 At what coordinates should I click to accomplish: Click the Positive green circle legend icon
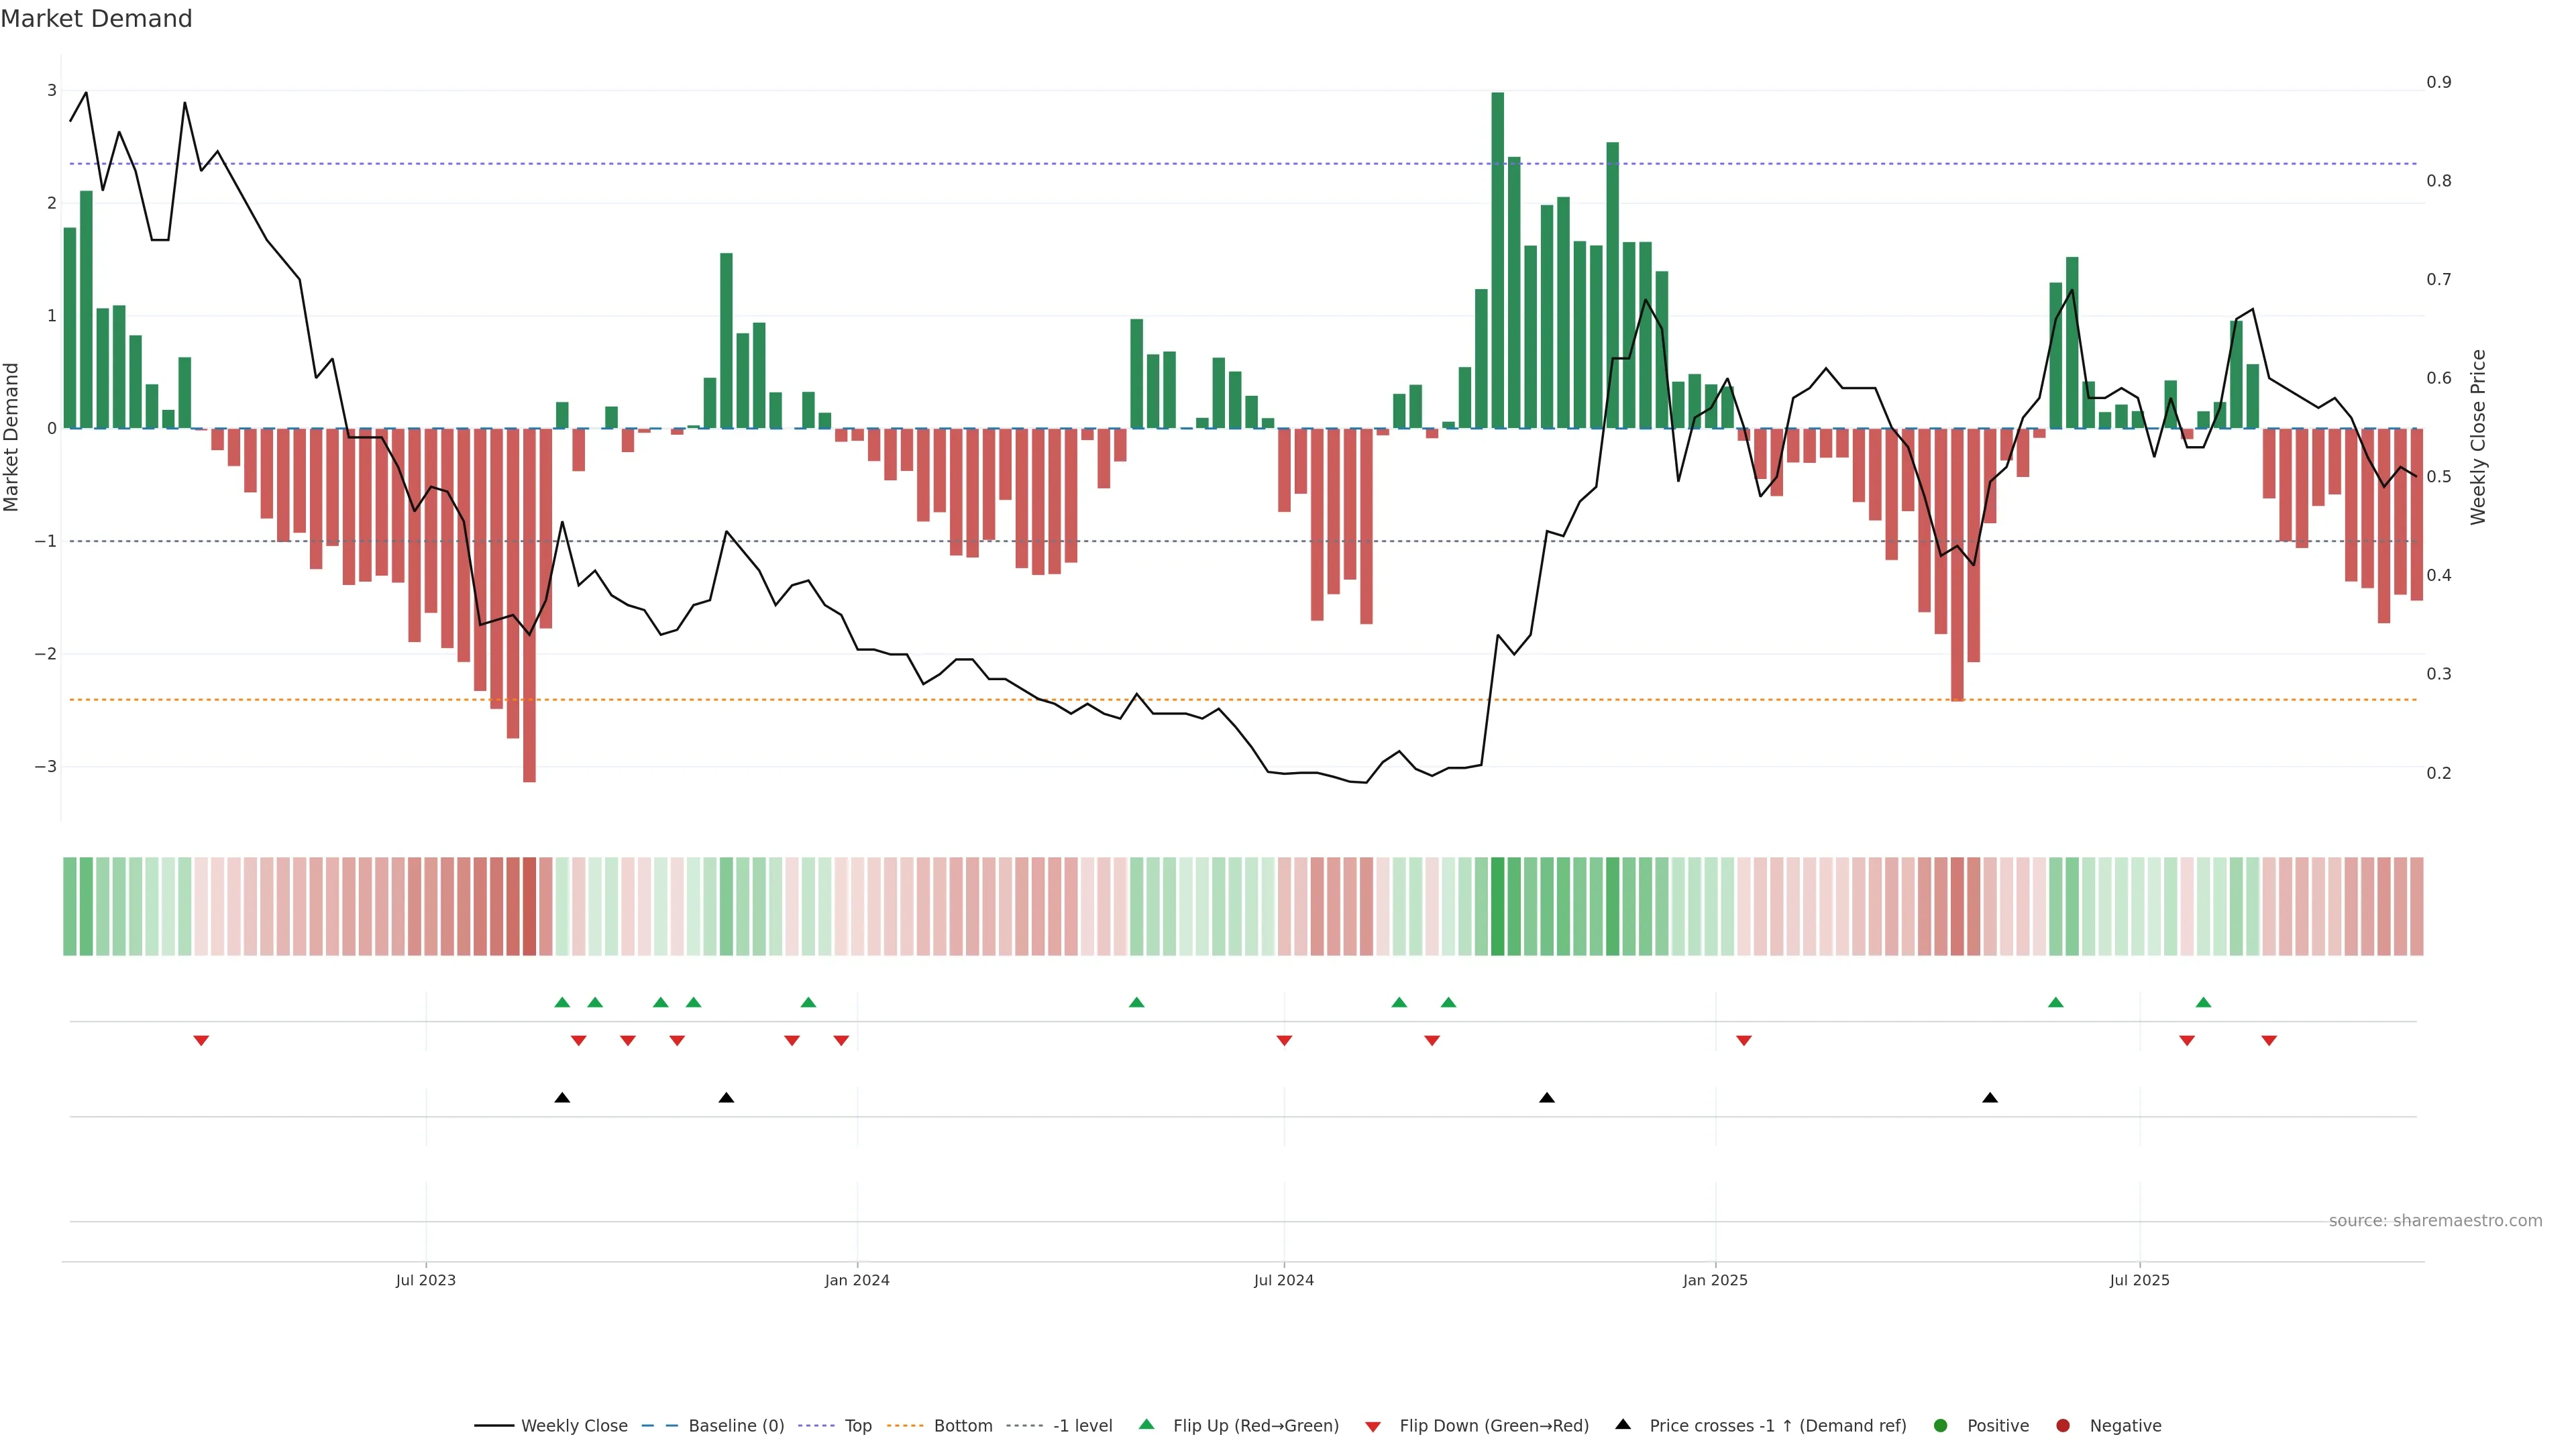tap(1941, 1425)
